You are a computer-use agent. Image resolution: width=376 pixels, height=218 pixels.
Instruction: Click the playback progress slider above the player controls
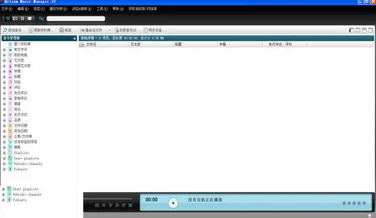click(109, 199)
